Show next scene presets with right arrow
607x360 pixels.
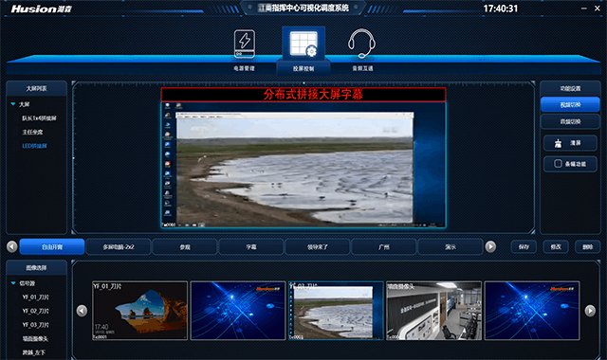coord(490,246)
